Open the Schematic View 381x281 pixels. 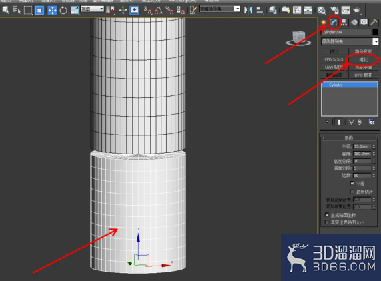[308, 10]
